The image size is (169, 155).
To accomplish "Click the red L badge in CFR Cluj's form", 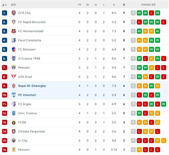I will (x=152, y=13).
